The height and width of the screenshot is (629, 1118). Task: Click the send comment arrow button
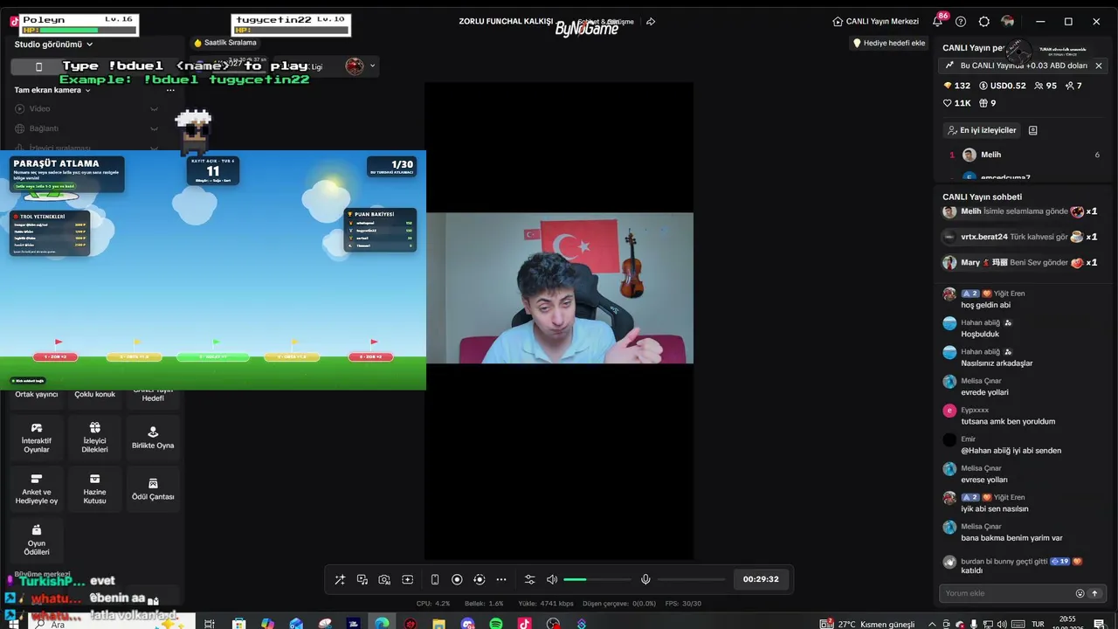[1094, 593]
